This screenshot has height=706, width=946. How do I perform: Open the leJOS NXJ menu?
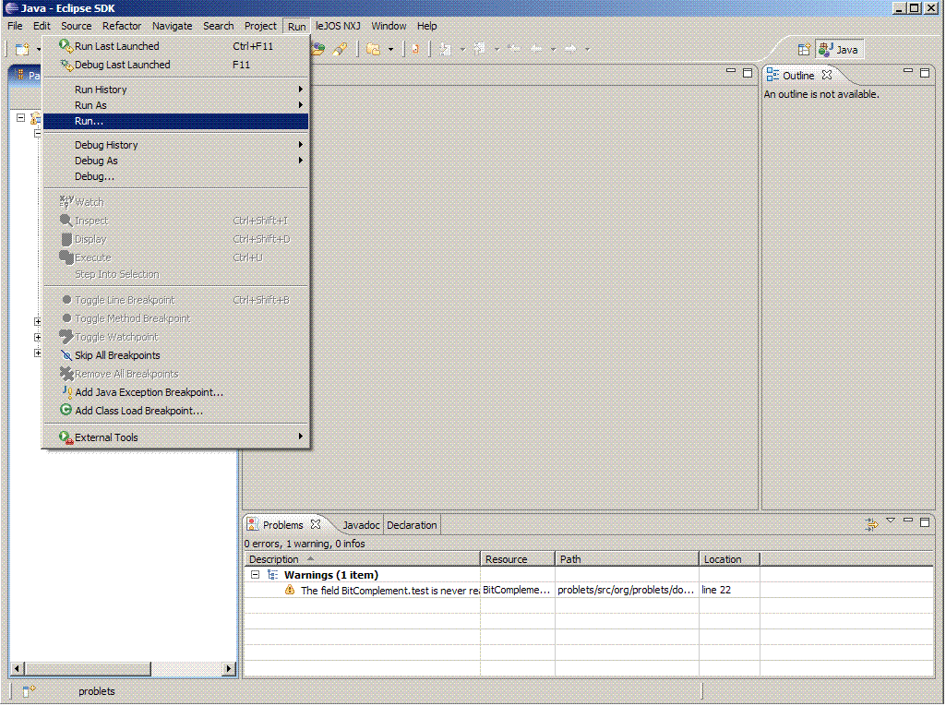pyautogui.click(x=338, y=26)
